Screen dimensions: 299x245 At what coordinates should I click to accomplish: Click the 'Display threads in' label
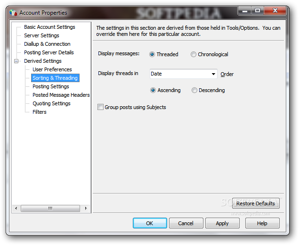point(118,73)
